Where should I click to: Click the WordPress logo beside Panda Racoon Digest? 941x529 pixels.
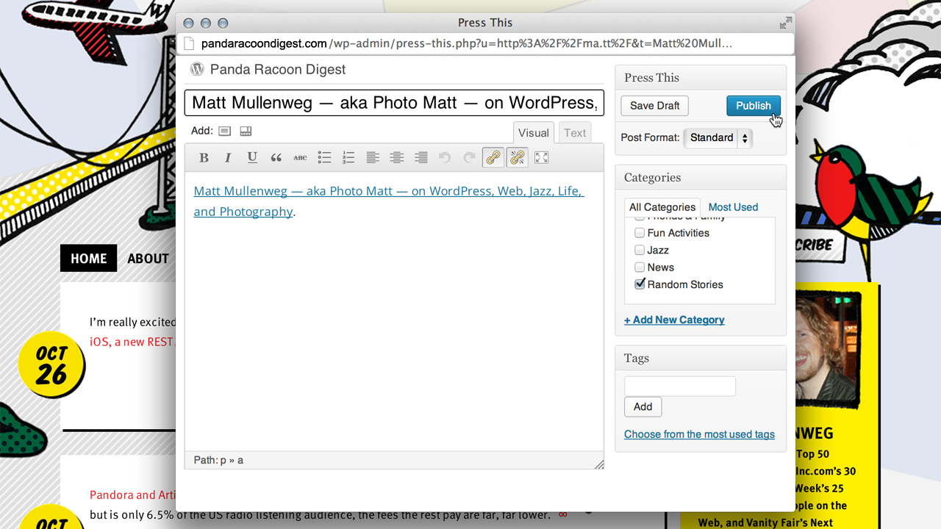(197, 69)
